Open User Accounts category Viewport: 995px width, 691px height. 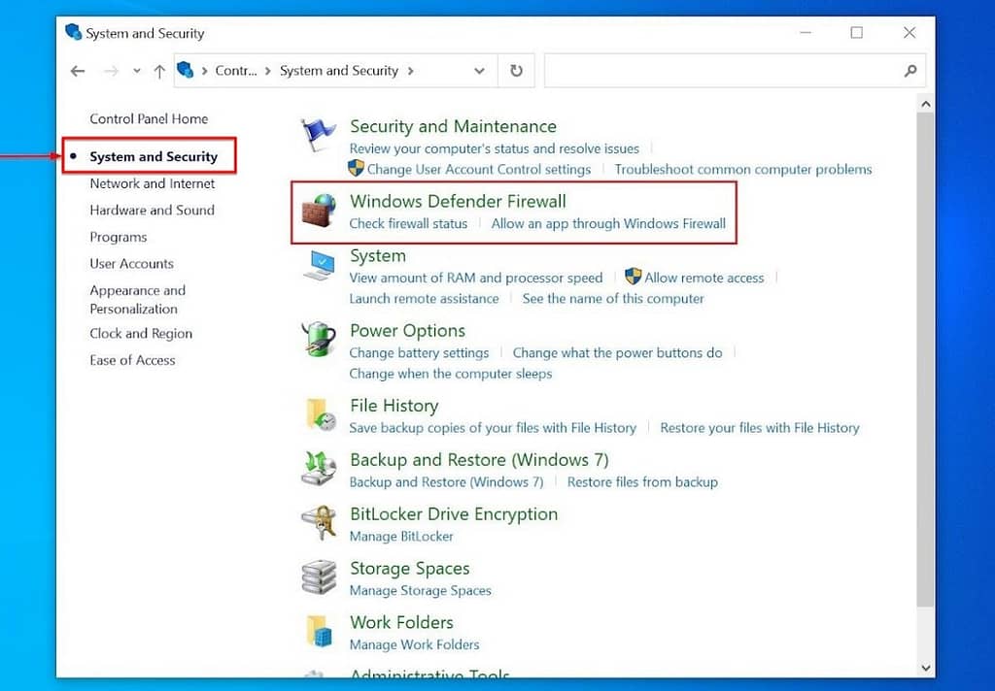(x=131, y=263)
